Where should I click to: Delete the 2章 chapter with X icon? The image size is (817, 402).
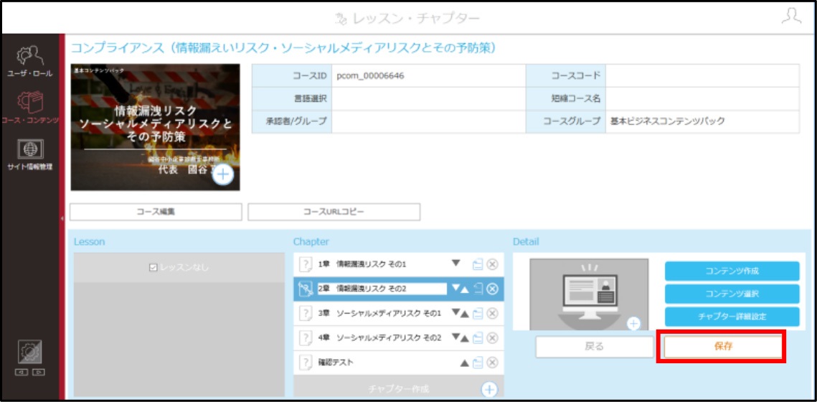click(x=492, y=289)
